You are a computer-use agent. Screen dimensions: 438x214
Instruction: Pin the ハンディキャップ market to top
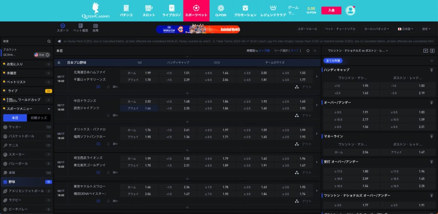(432, 70)
